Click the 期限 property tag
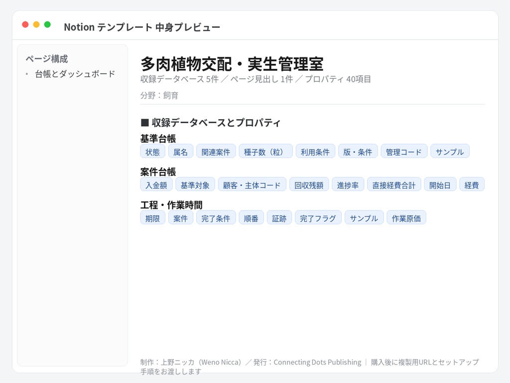 tap(152, 217)
